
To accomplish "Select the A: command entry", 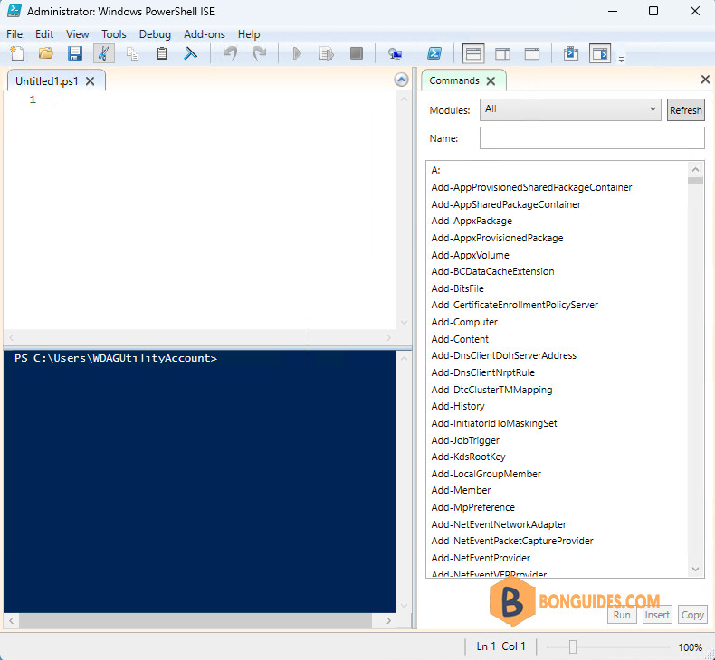I will click(x=436, y=170).
